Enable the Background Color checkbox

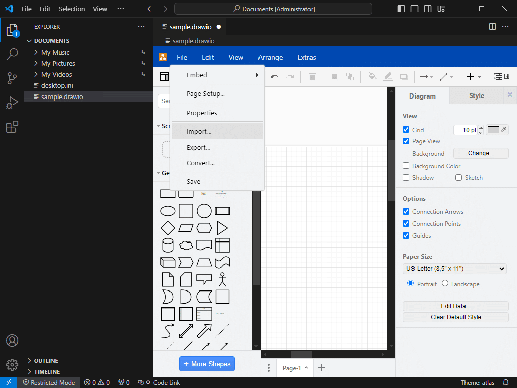pos(406,166)
